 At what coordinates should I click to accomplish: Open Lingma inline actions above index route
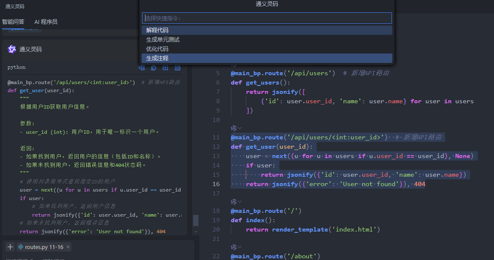click(236, 201)
